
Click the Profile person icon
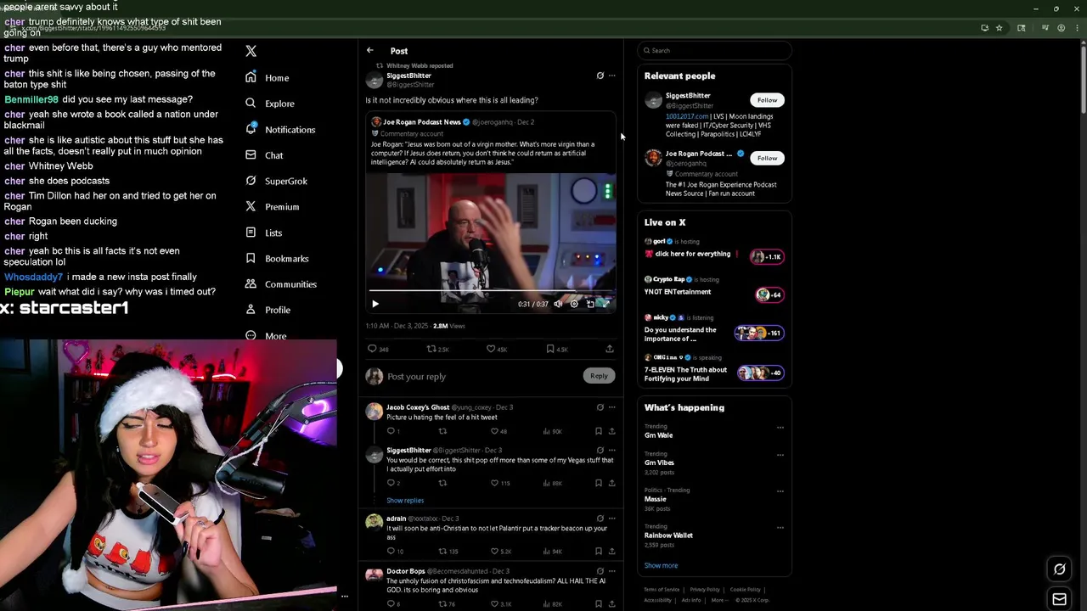(x=251, y=310)
